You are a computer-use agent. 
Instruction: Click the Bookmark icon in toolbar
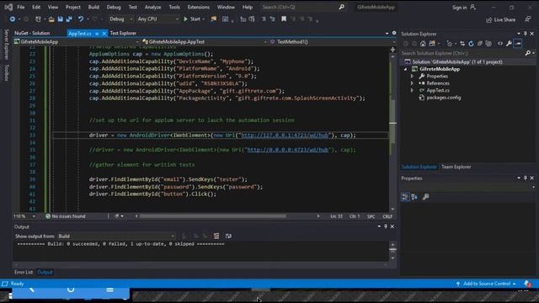(x=284, y=19)
